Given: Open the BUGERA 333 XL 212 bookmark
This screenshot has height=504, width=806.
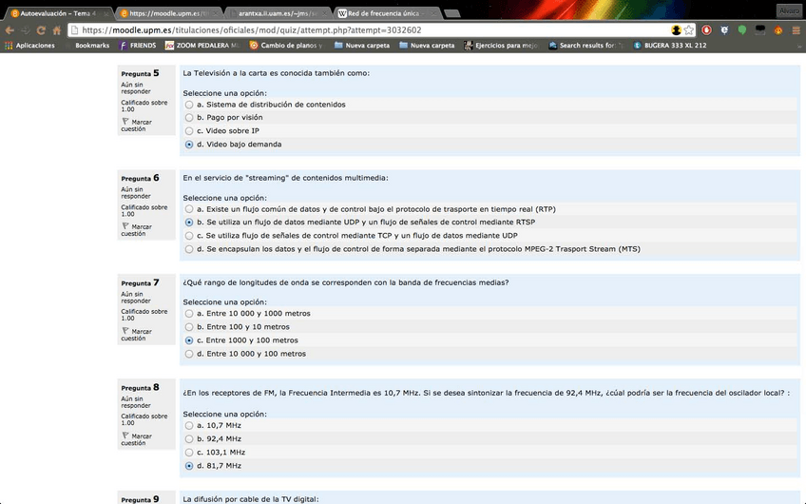Looking at the screenshot, I should click(670, 46).
